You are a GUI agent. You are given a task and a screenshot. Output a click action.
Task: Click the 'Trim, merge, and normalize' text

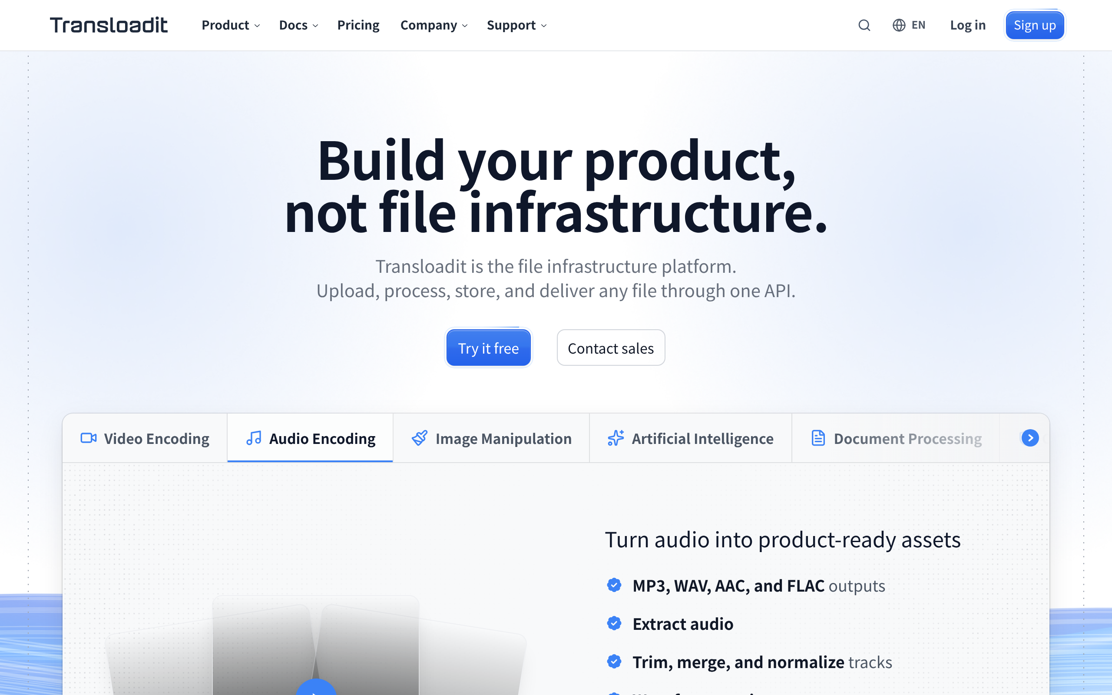click(x=738, y=662)
